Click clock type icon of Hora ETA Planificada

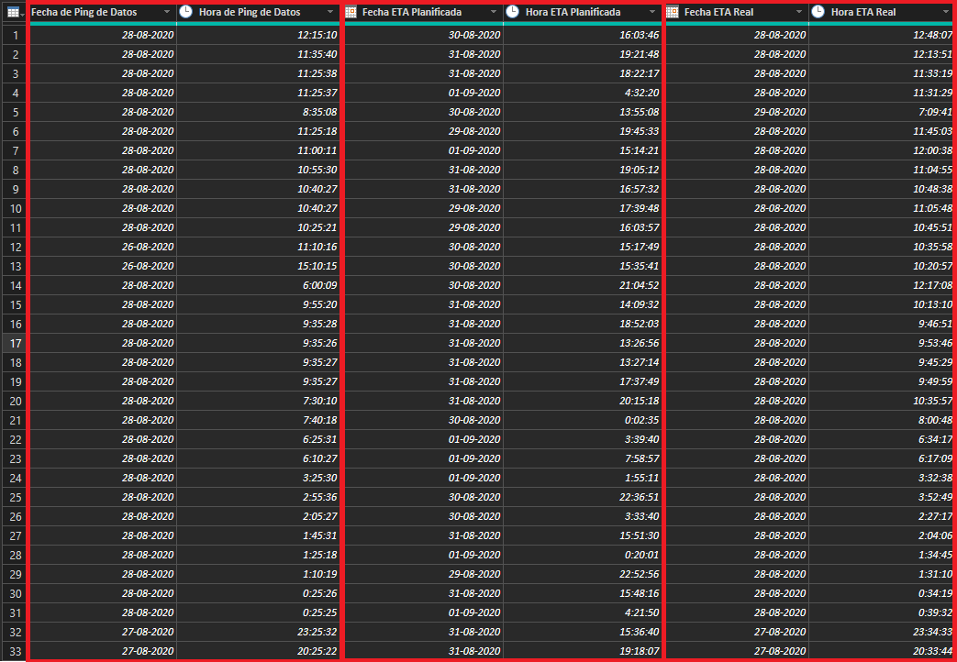pyautogui.click(x=512, y=12)
